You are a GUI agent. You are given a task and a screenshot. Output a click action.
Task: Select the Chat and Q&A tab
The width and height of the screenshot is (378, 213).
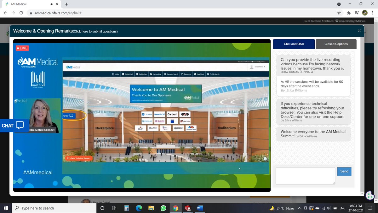[294, 44]
